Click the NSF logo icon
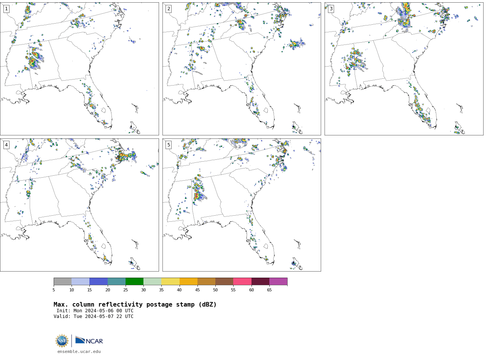Image resolution: width=487 pixels, height=356 pixels. [62, 341]
